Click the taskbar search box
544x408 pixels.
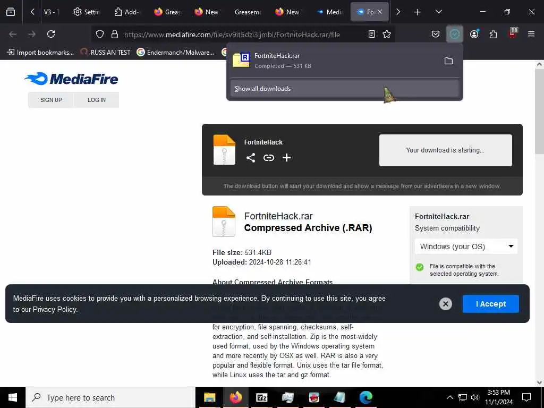(x=110, y=397)
